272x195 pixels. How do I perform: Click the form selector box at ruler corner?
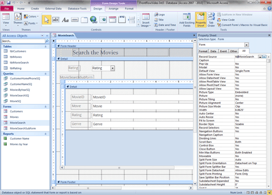(54, 41)
